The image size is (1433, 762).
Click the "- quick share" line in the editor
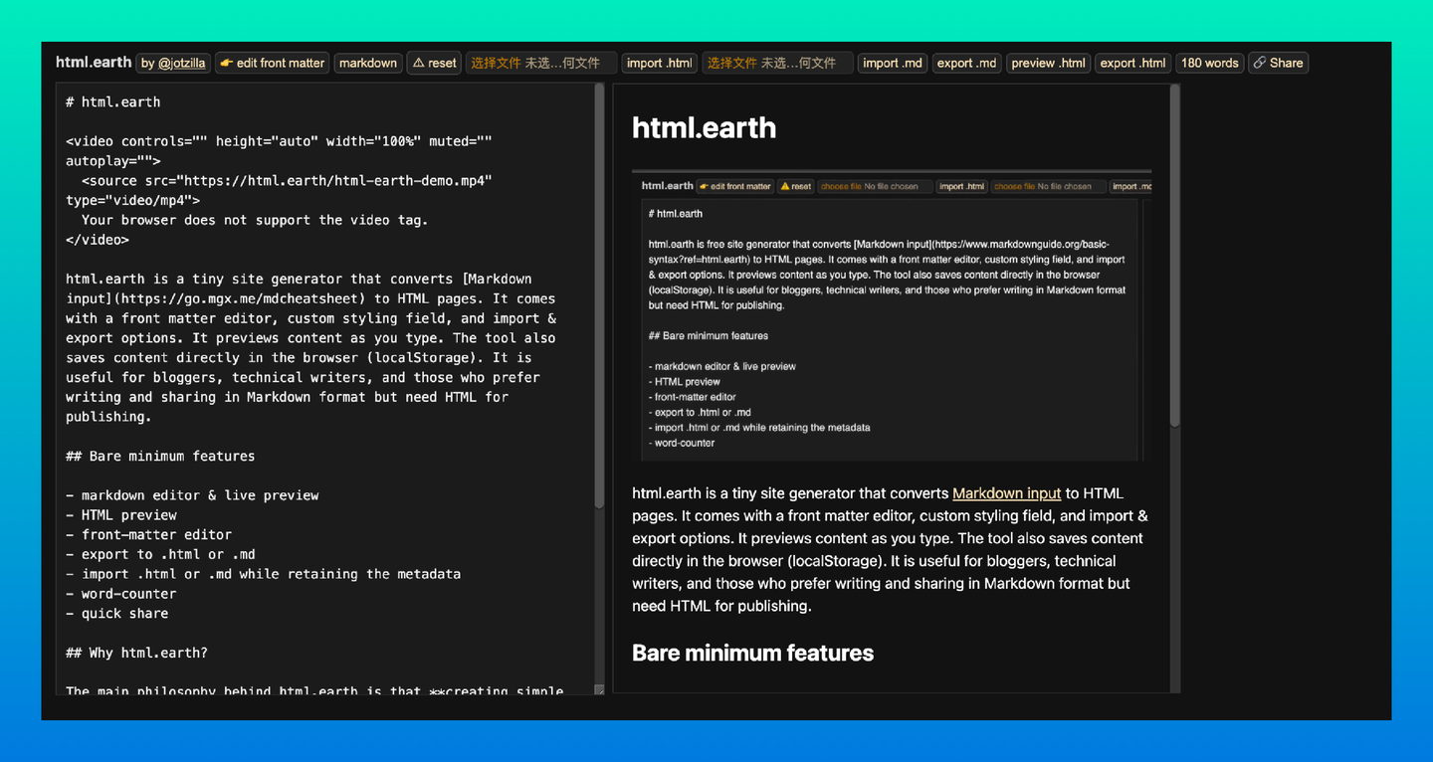pyautogui.click(x=117, y=613)
